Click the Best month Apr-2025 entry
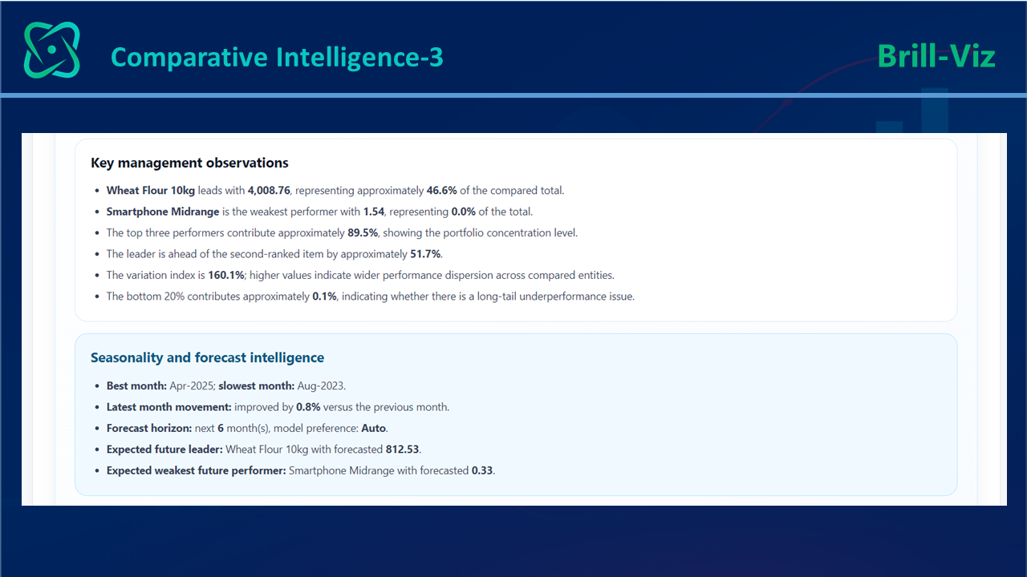 160,386
